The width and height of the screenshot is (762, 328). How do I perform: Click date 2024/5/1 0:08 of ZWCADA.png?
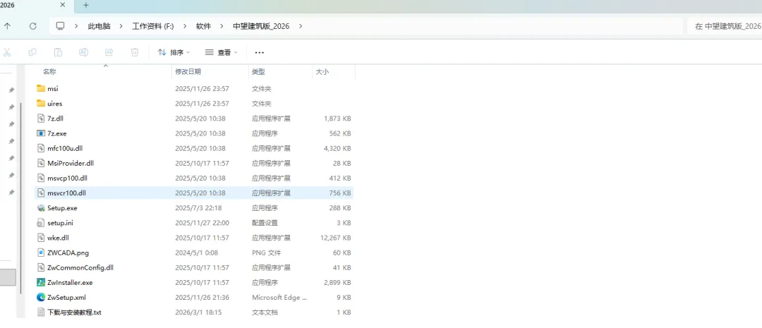196,253
